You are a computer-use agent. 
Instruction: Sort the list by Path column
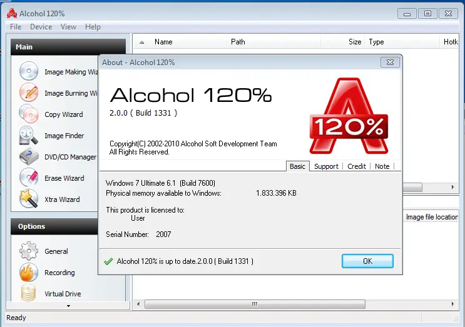273,42
